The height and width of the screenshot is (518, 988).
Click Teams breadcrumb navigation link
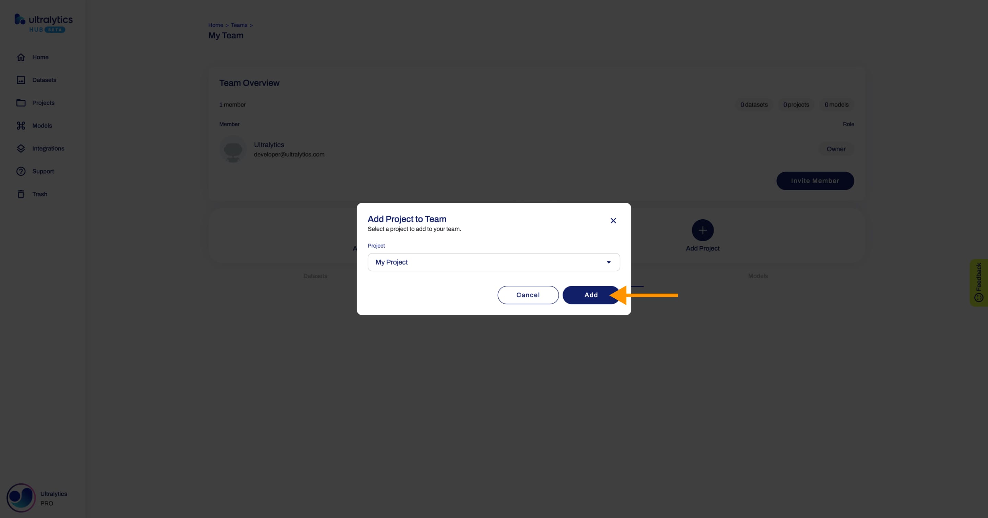click(x=239, y=24)
